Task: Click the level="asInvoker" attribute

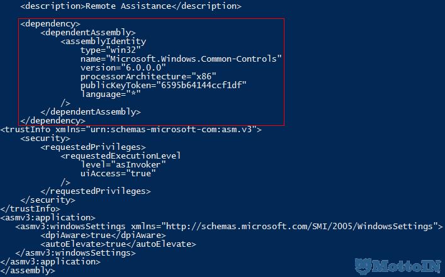Action: coord(123,164)
